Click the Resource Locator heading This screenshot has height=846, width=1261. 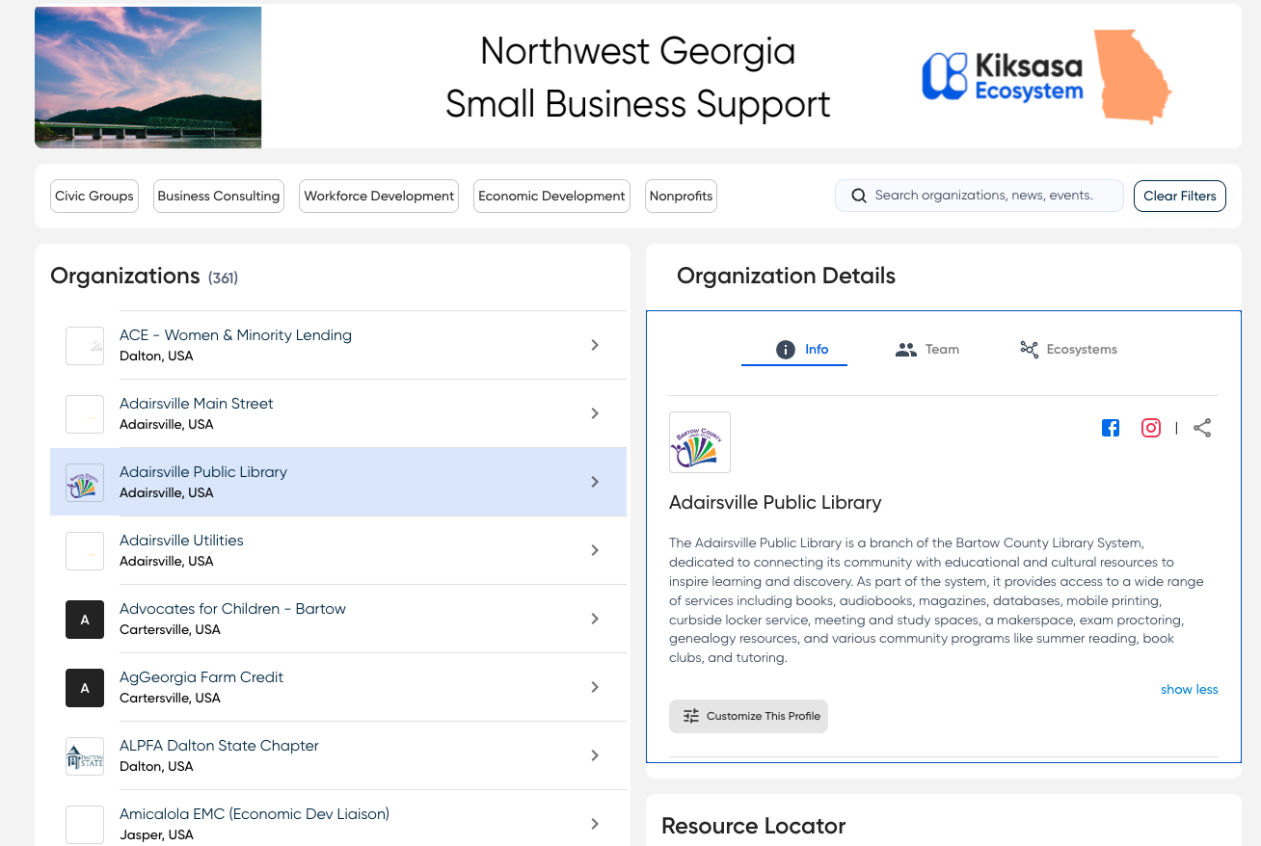pyautogui.click(x=754, y=826)
